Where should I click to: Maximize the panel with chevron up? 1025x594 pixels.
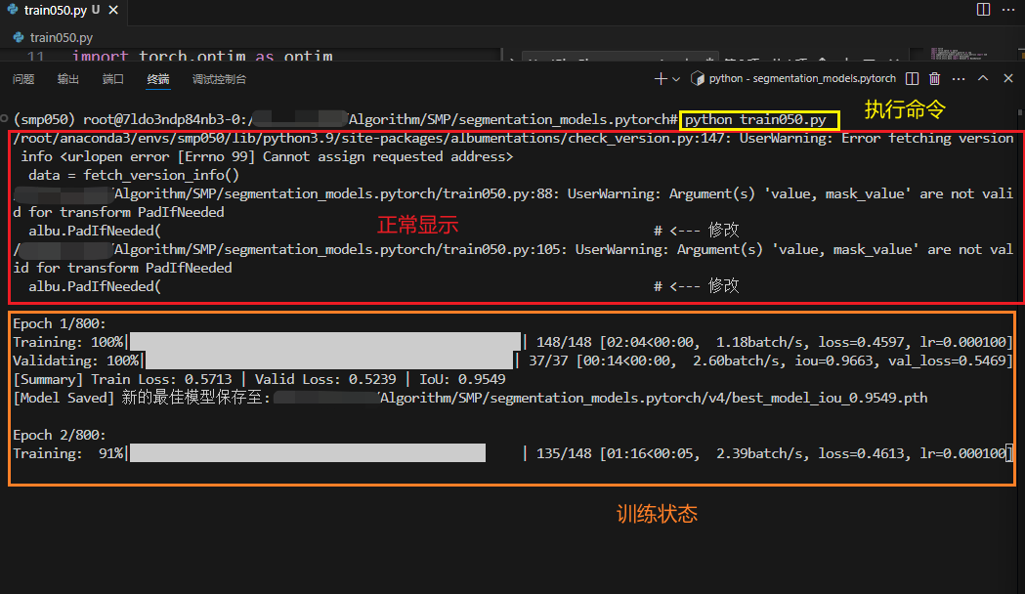(x=983, y=78)
